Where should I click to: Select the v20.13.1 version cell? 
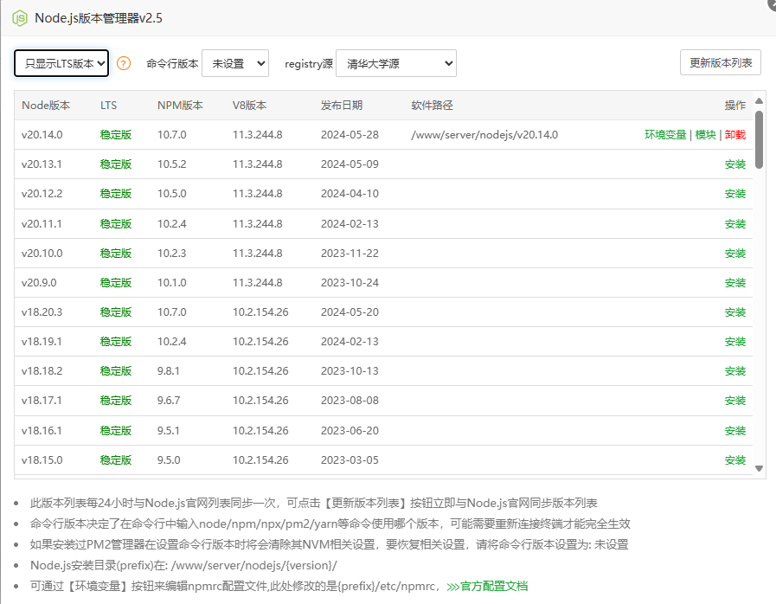(x=42, y=164)
